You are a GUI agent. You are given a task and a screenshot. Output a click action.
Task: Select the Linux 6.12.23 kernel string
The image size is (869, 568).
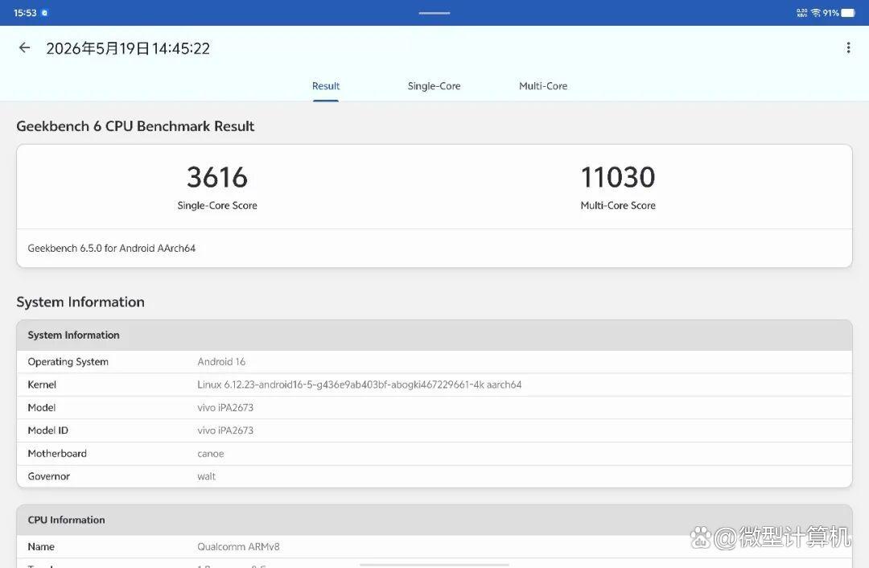coord(359,385)
